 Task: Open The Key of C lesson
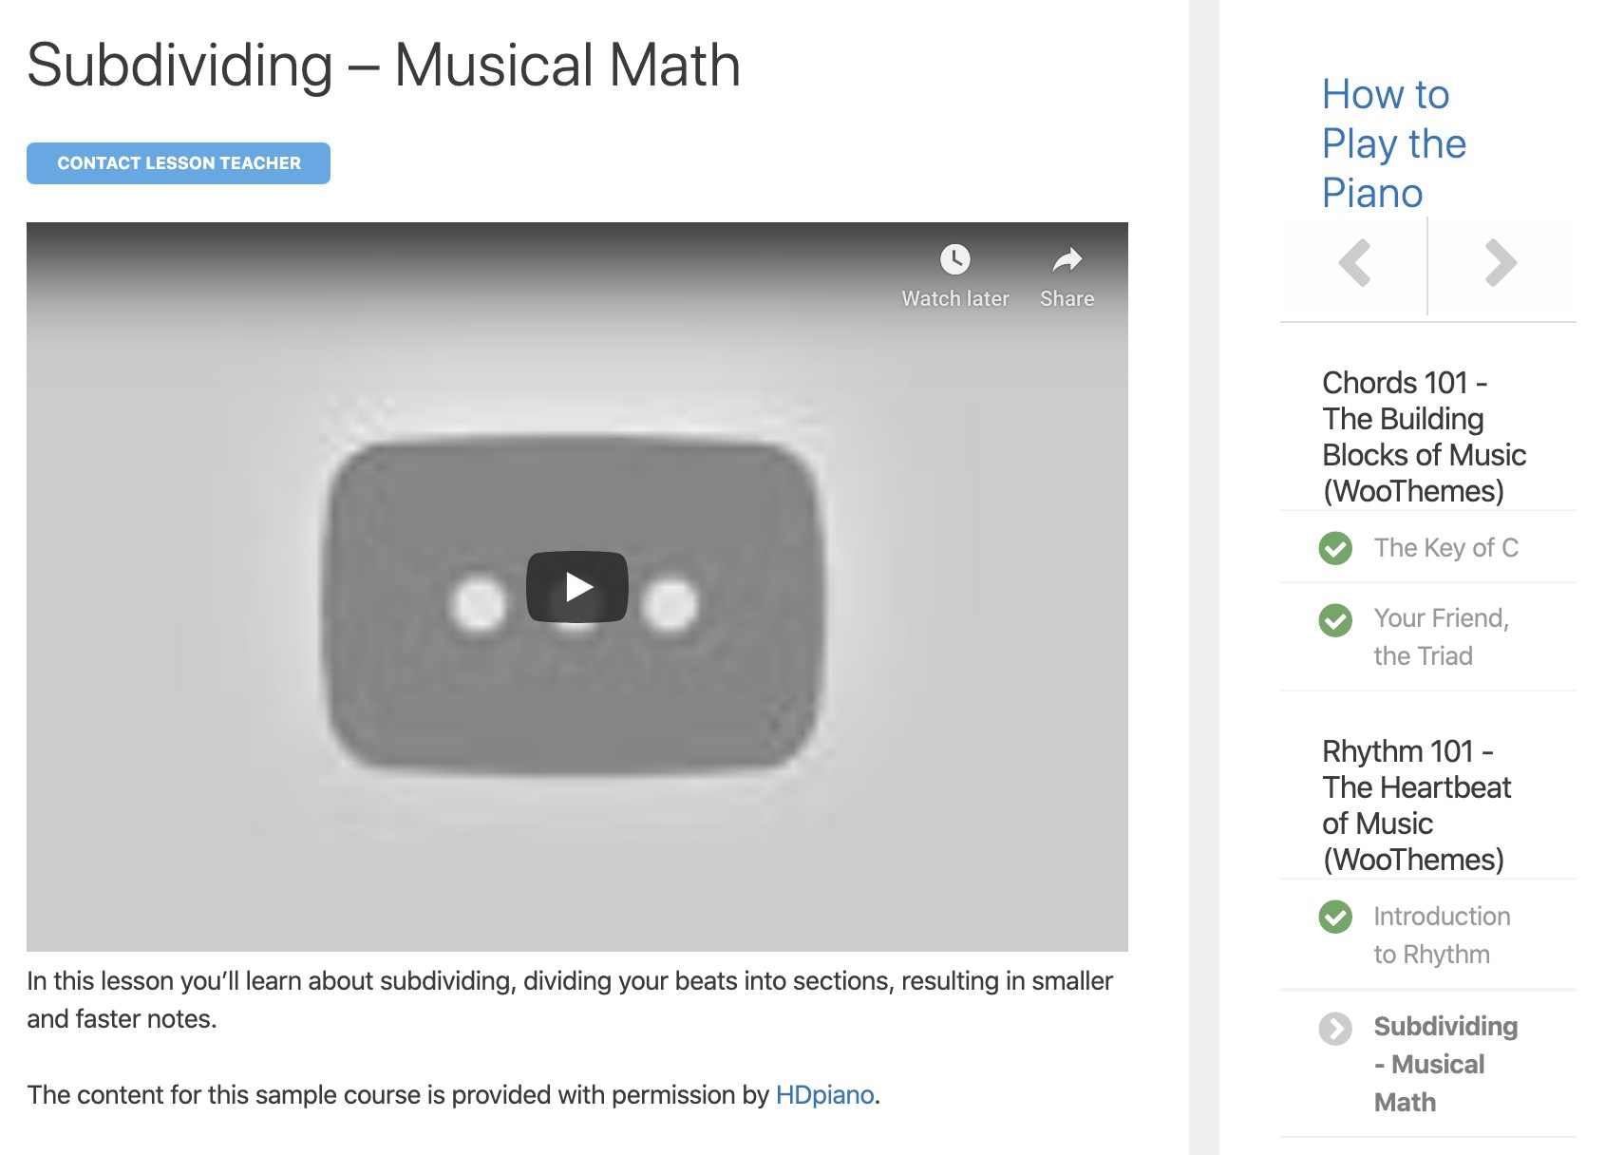[x=1445, y=548]
